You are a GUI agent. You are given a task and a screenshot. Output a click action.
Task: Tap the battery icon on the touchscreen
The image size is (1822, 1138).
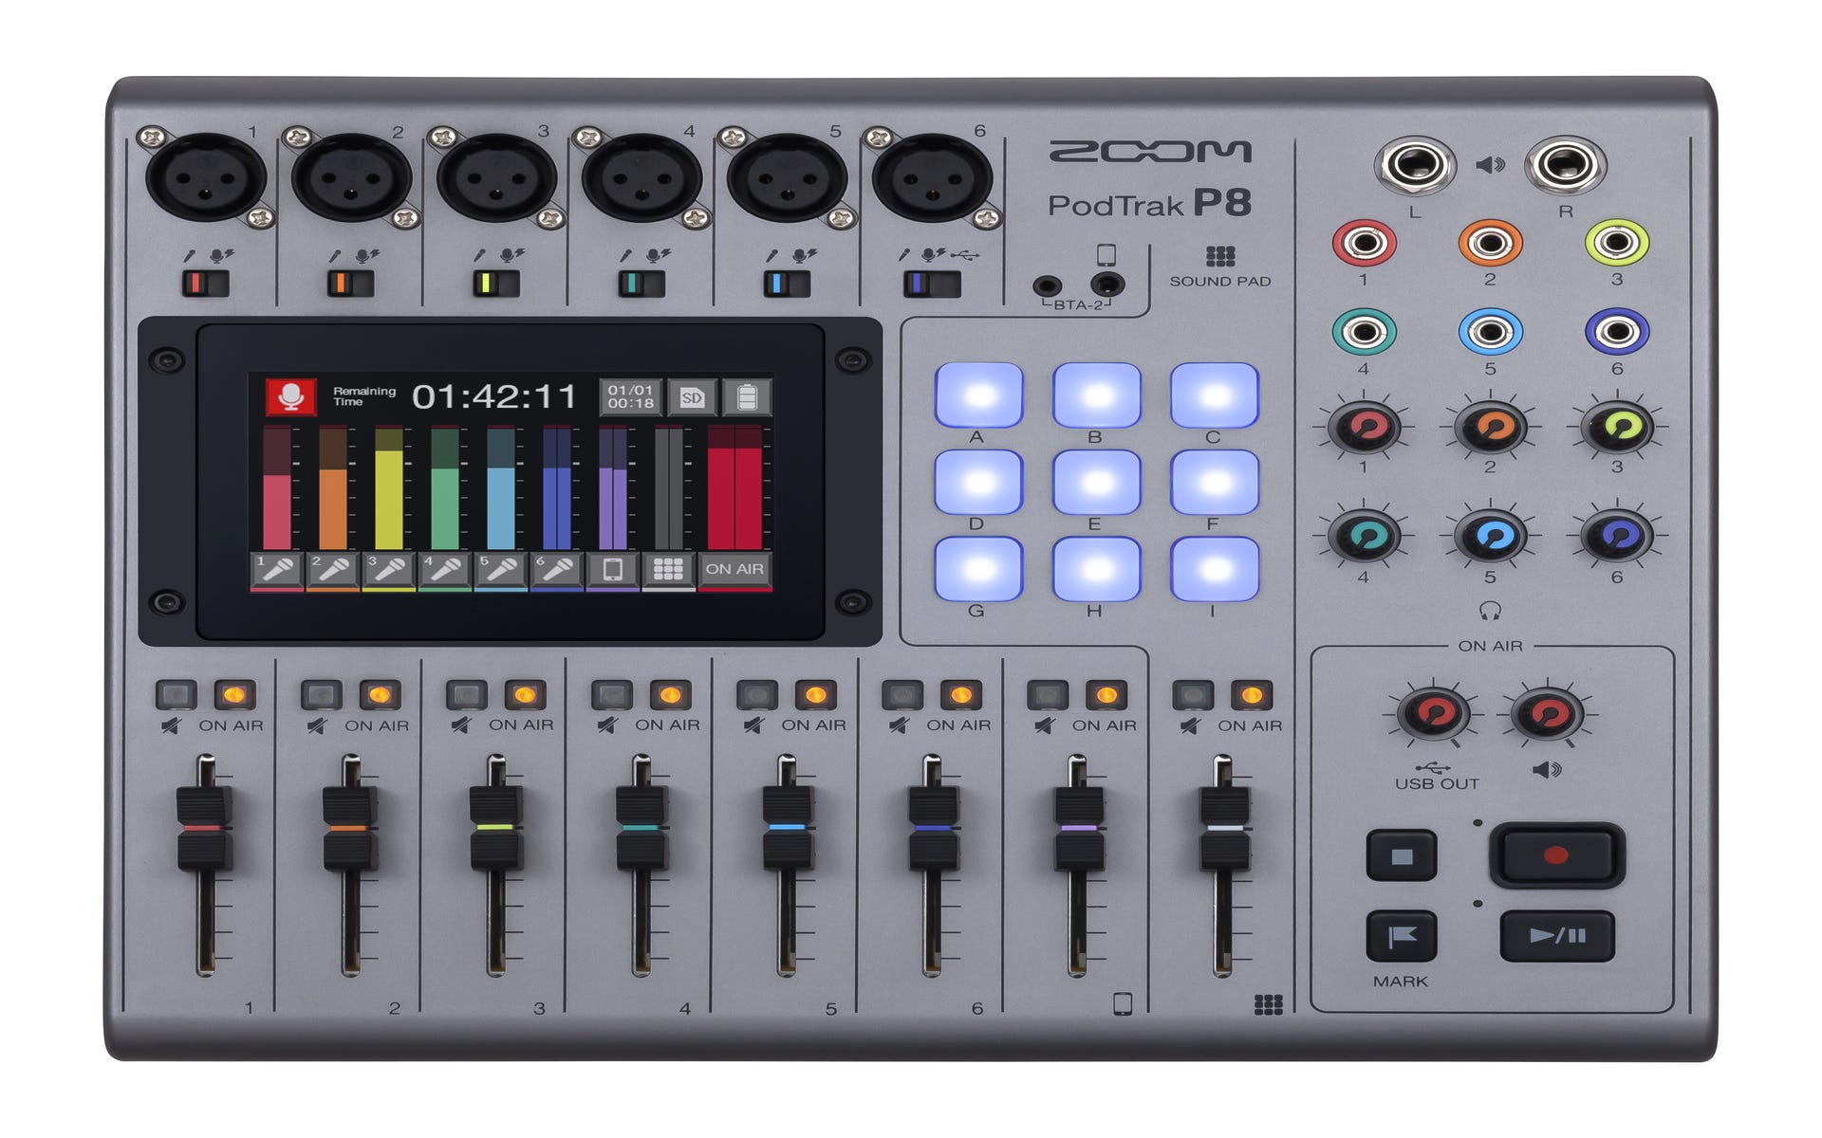[748, 397]
